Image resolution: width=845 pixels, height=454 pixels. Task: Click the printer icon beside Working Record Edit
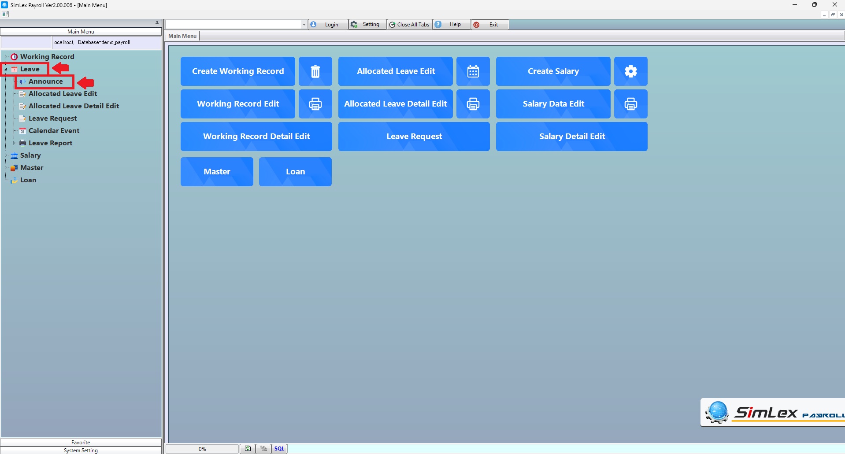coord(315,104)
